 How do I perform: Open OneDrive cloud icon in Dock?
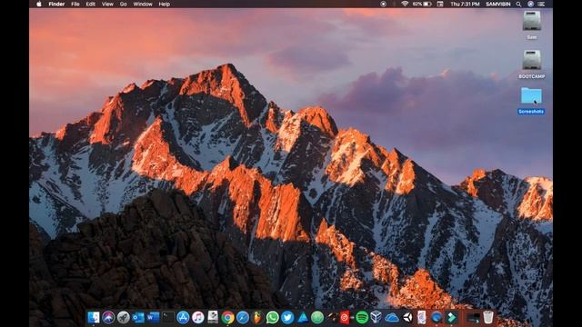coord(392,318)
